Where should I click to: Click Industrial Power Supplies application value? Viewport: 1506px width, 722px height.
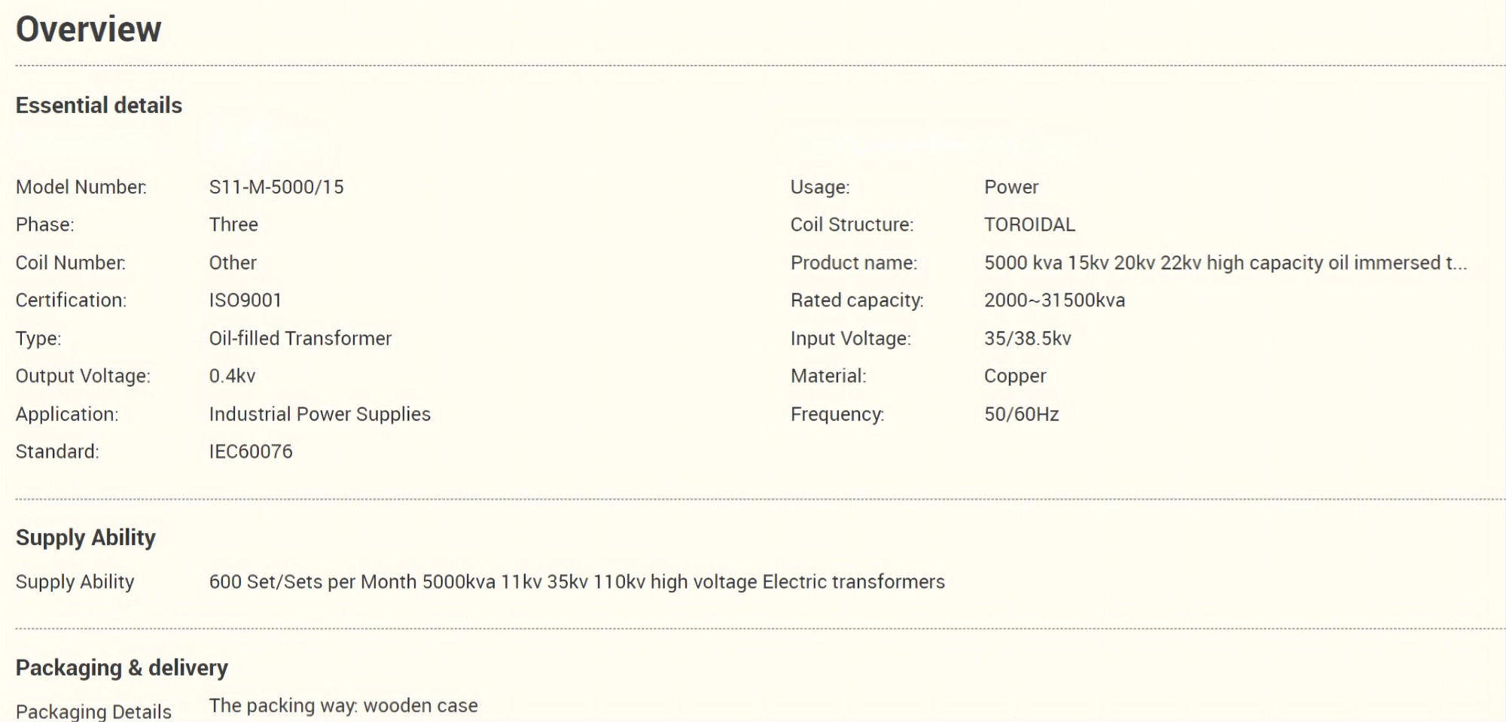coord(320,414)
